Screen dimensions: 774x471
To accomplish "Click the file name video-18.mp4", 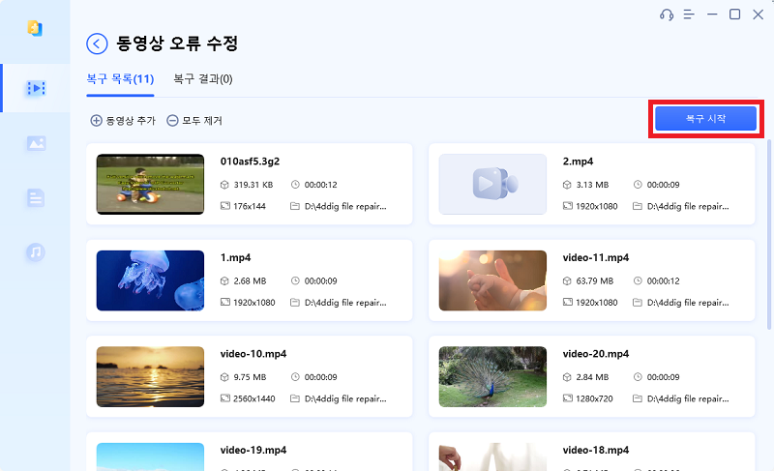I will [x=596, y=450].
